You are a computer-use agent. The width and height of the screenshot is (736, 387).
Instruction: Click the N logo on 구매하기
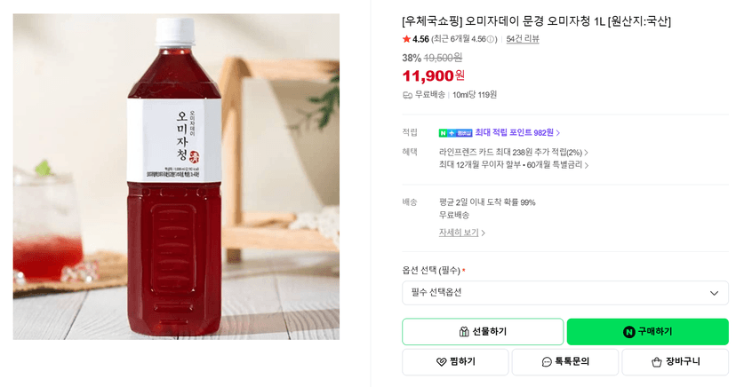coord(629,332)
